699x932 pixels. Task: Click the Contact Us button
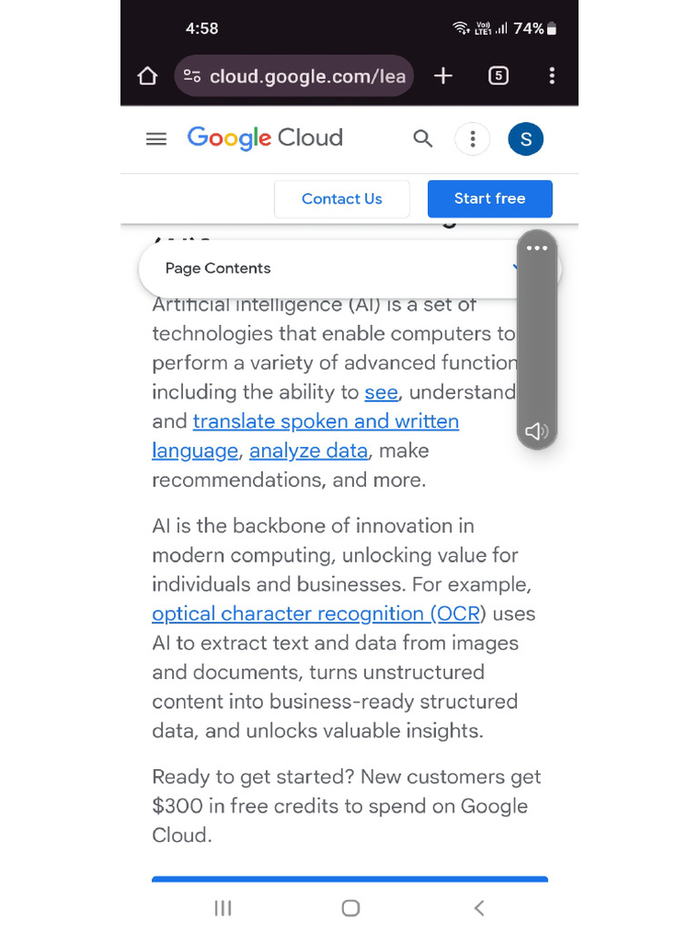point(341,198)
